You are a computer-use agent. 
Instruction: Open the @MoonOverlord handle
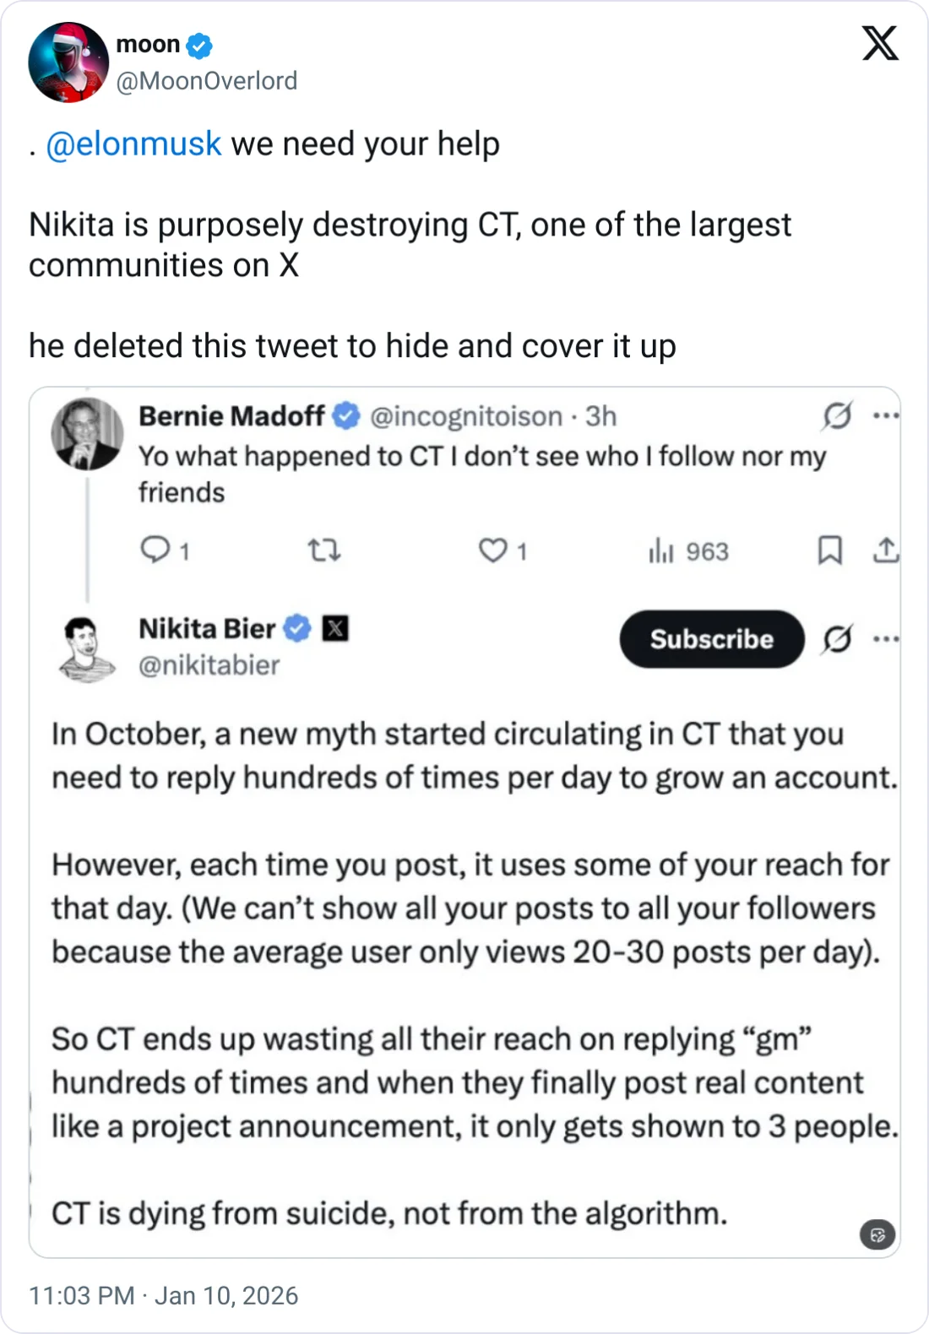[x=207, y=81]
